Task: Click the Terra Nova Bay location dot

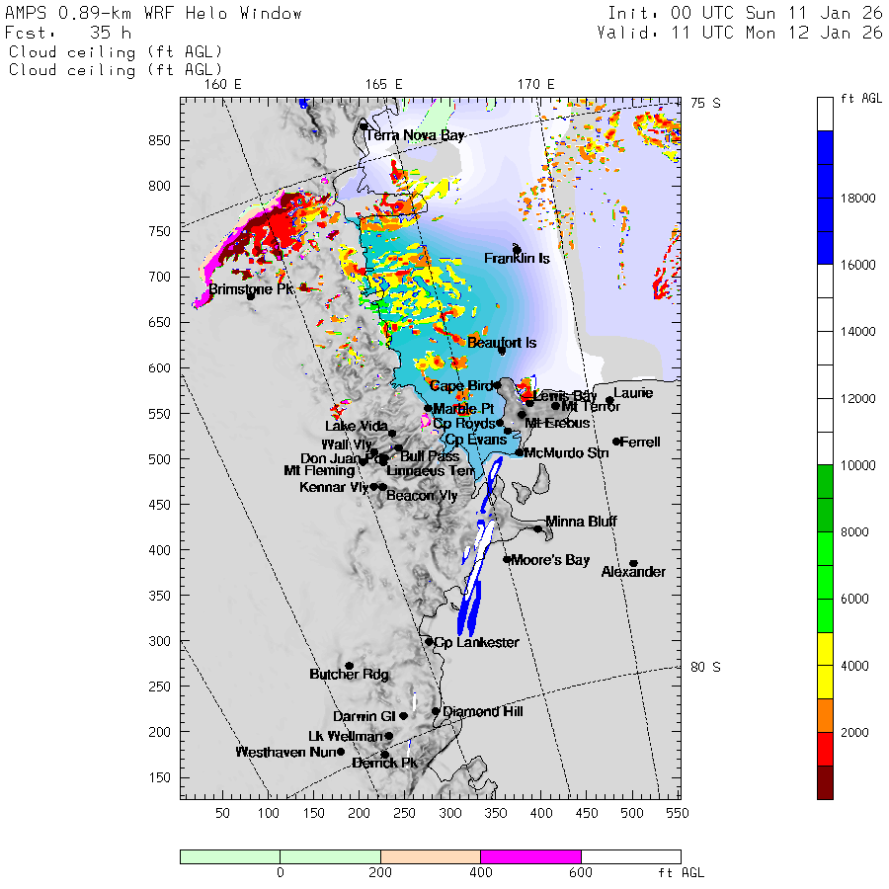Action: coord(364,125)
